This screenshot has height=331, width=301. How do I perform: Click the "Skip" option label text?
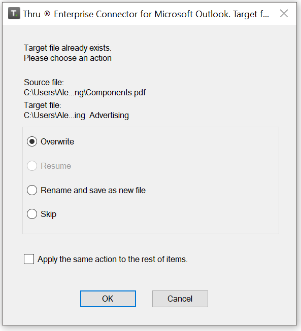click(x=48, y=214)
